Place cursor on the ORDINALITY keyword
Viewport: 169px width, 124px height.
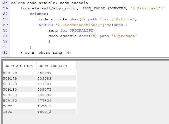(81, 30)
